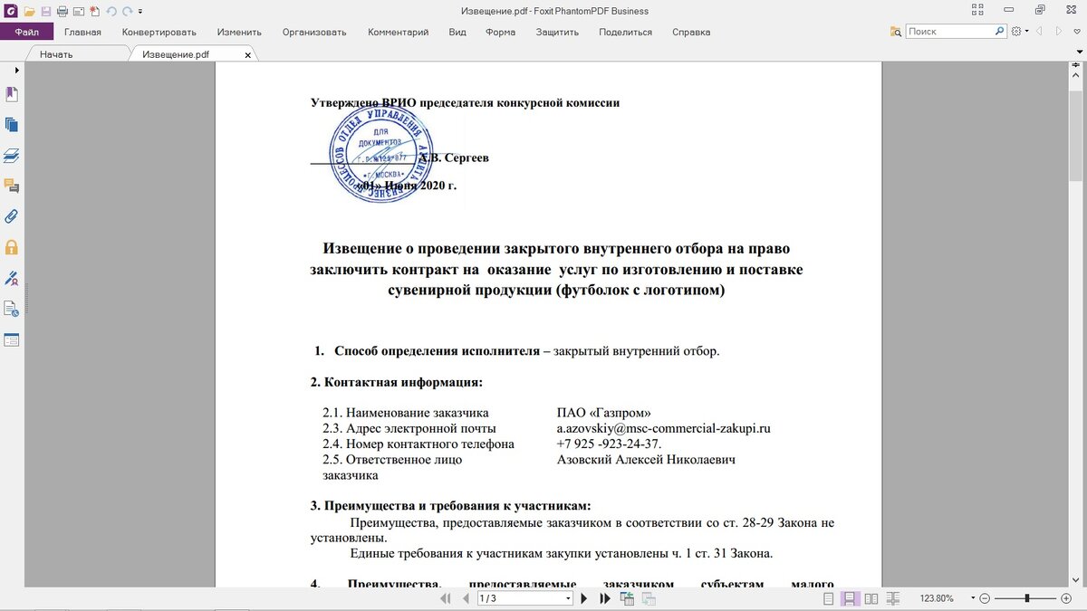
Task: Select the Print icon in quick access toolbar
Action: 61,10
